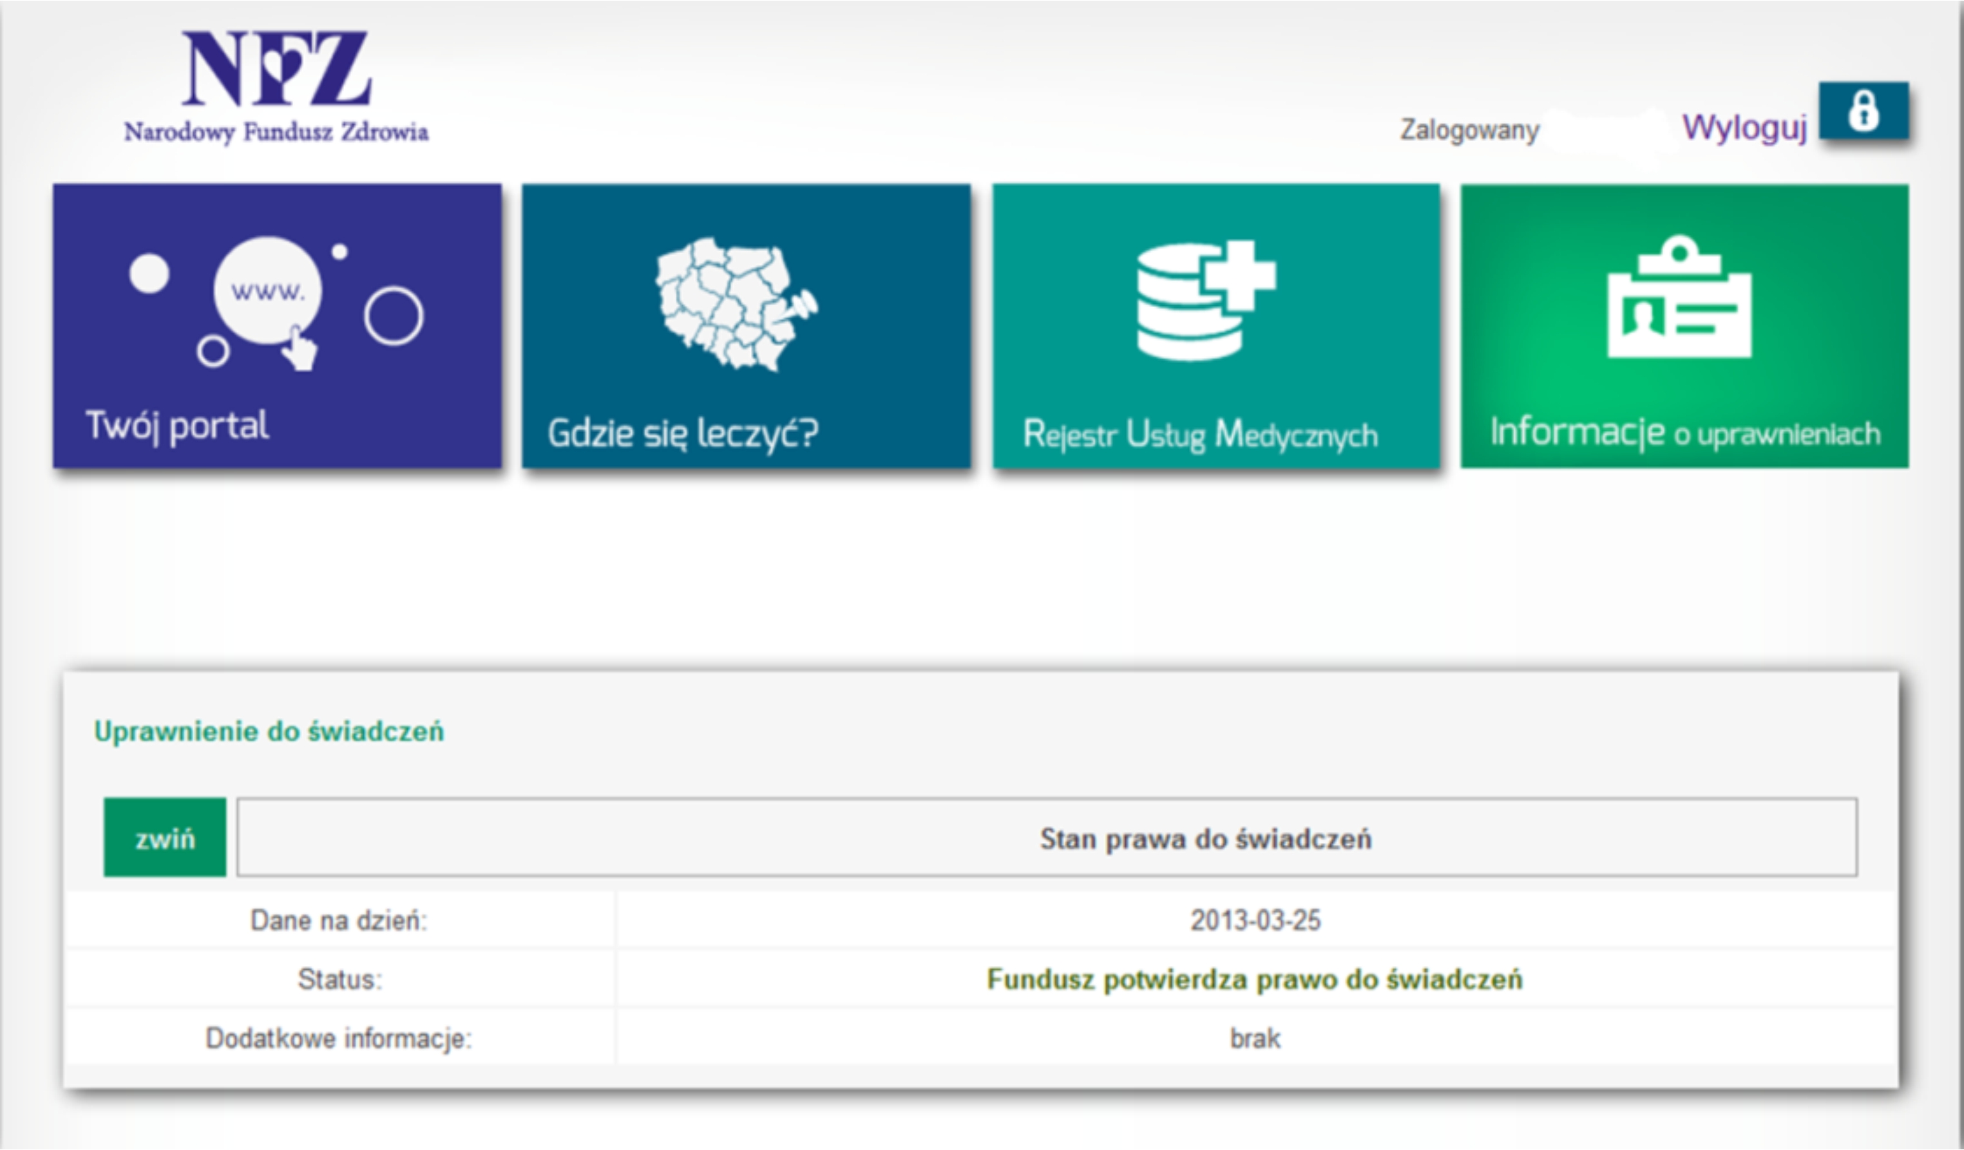Collapse the section with the zwiń button
1964x1150 pixels.
(164, 838)
